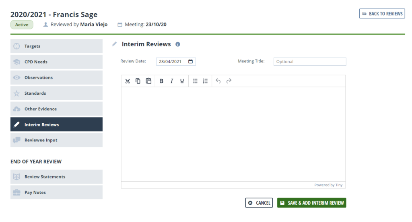This screenshot has height=222, width=412.
Task: Insert a bulleted list
Action: (195, 81)
